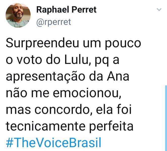Open the #TheVoiceBrasil hashtag

pyautogui.click(x=53, y=143)
